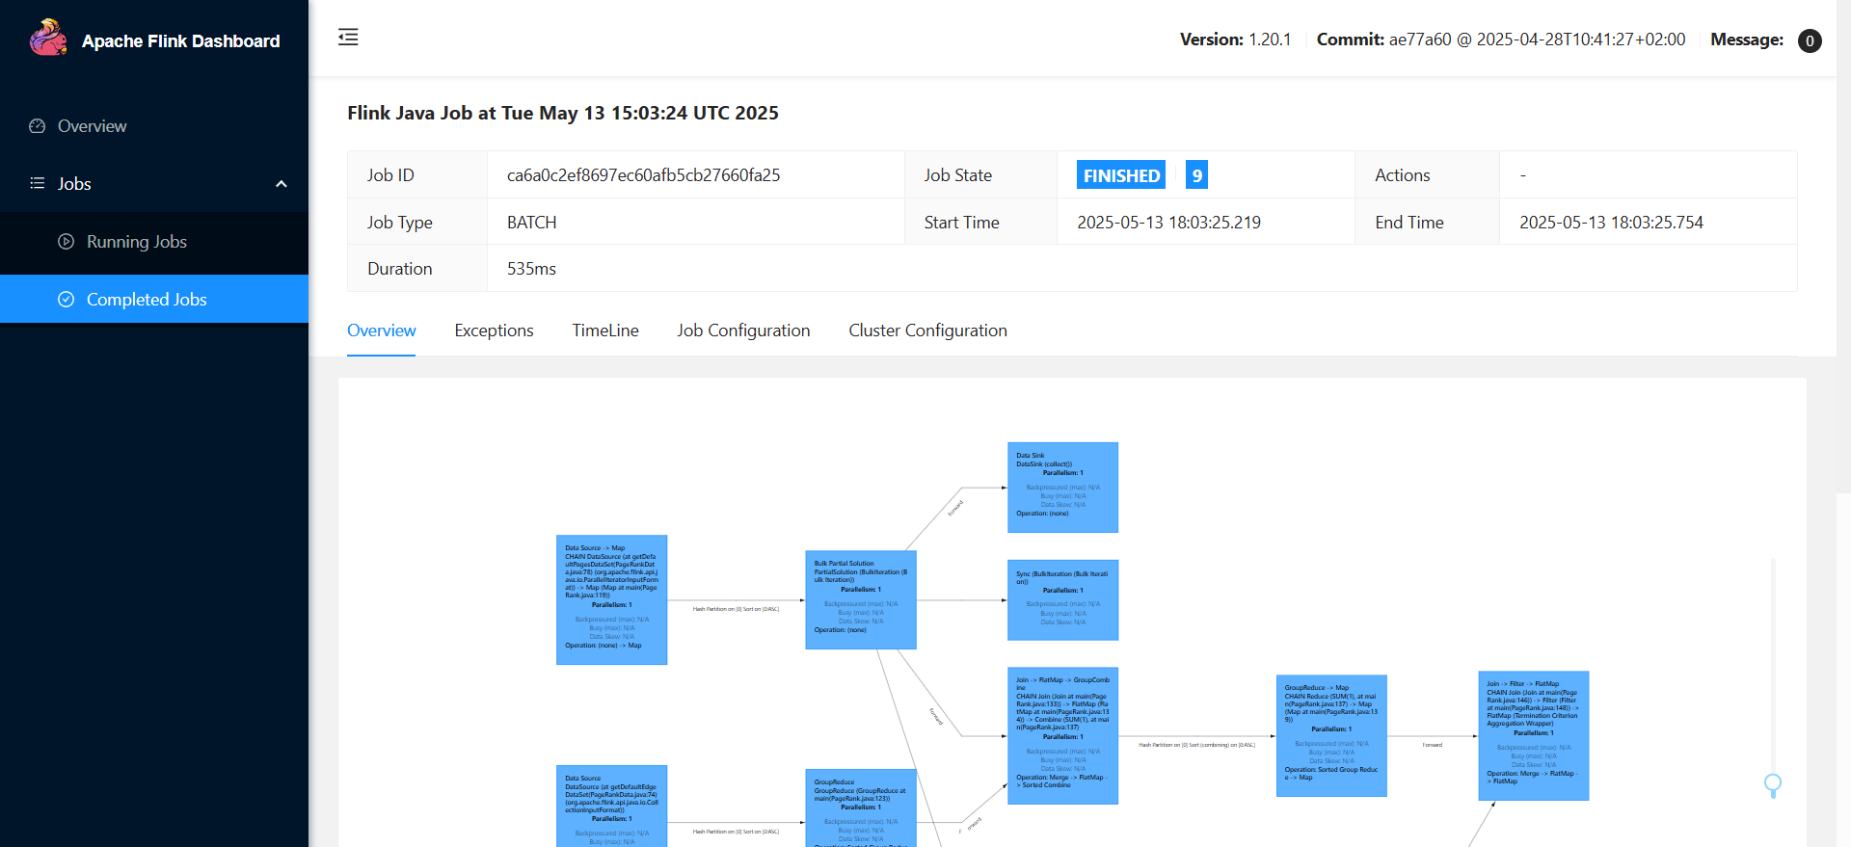Toggle the sidebar collapse icon
This screenshot has width=1851, height=847.
[x=348, y=38]
